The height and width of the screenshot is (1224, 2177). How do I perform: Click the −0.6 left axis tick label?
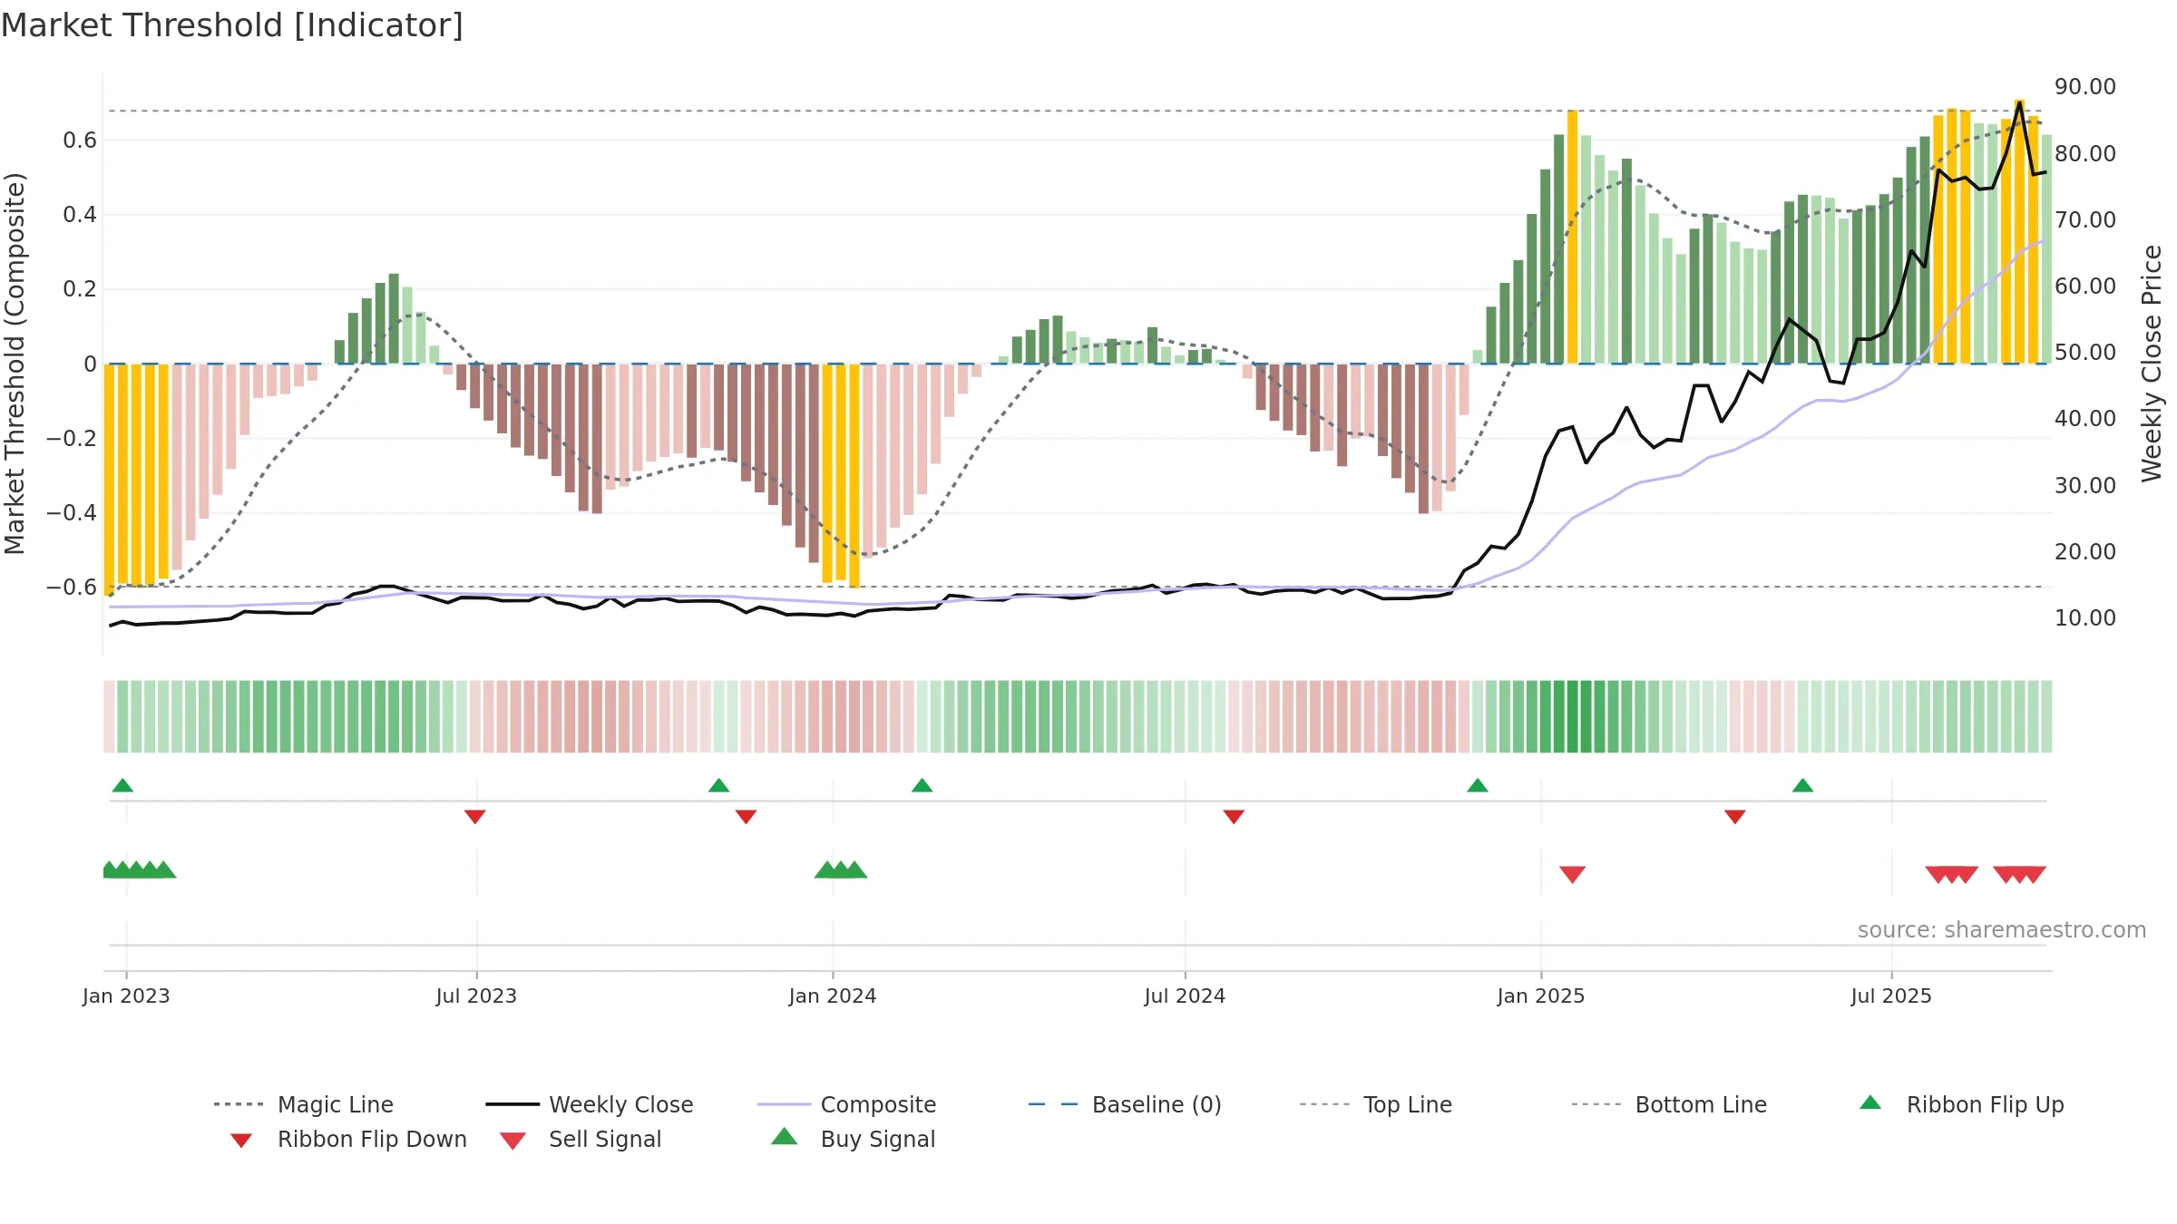coord(72,587)
